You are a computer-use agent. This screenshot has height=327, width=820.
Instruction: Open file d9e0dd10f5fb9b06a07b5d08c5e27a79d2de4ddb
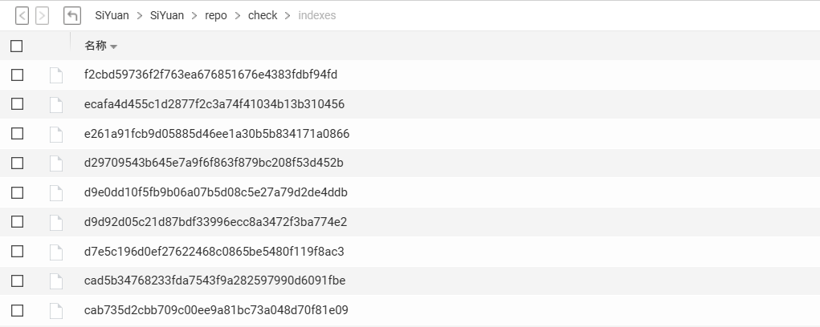(x=215, y=192)
